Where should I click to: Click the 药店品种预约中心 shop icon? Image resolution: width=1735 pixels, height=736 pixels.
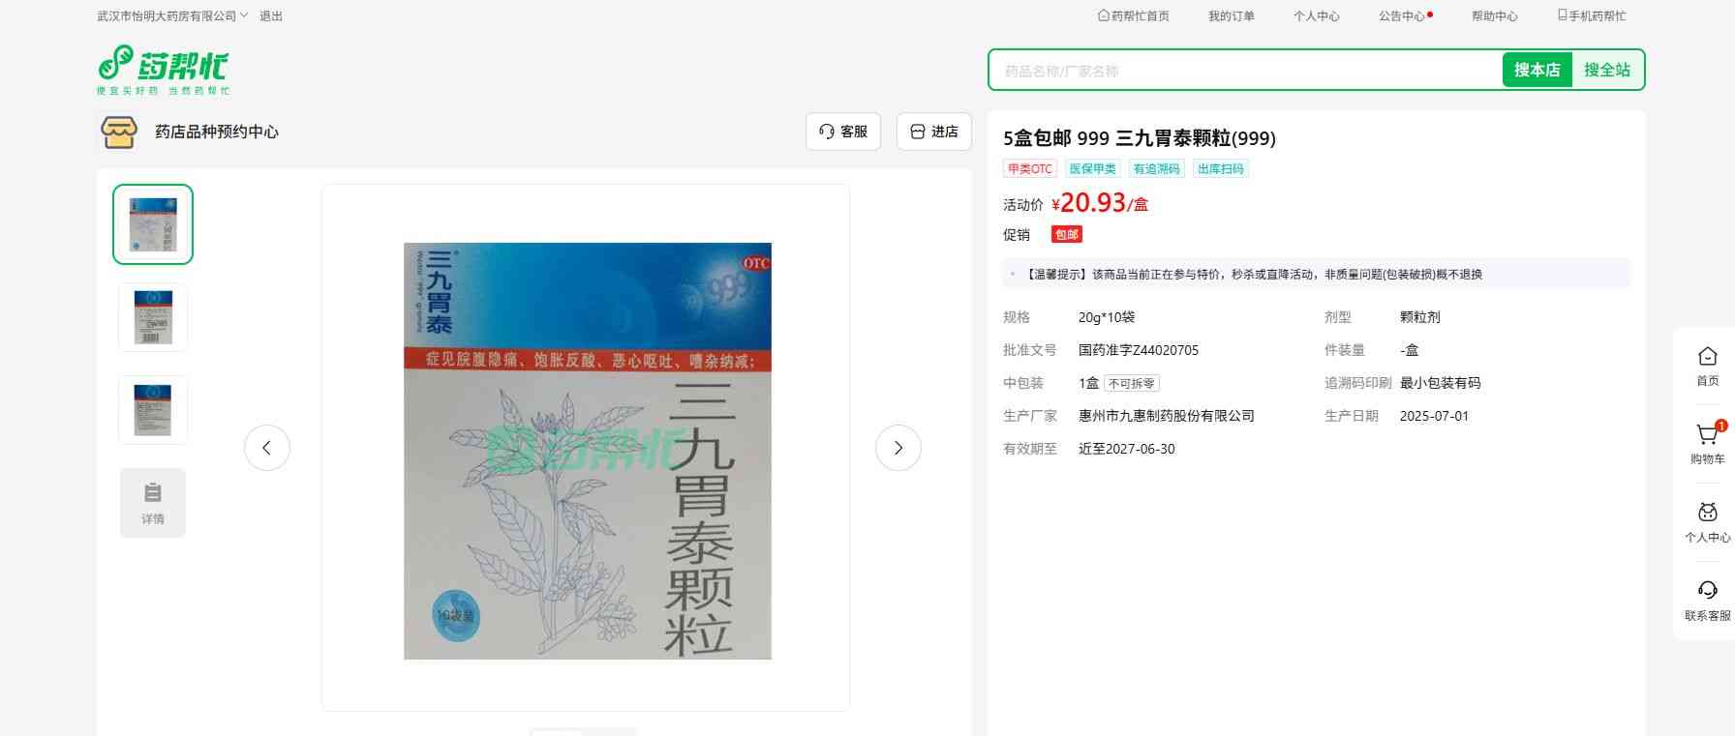[x=119, y=132]
